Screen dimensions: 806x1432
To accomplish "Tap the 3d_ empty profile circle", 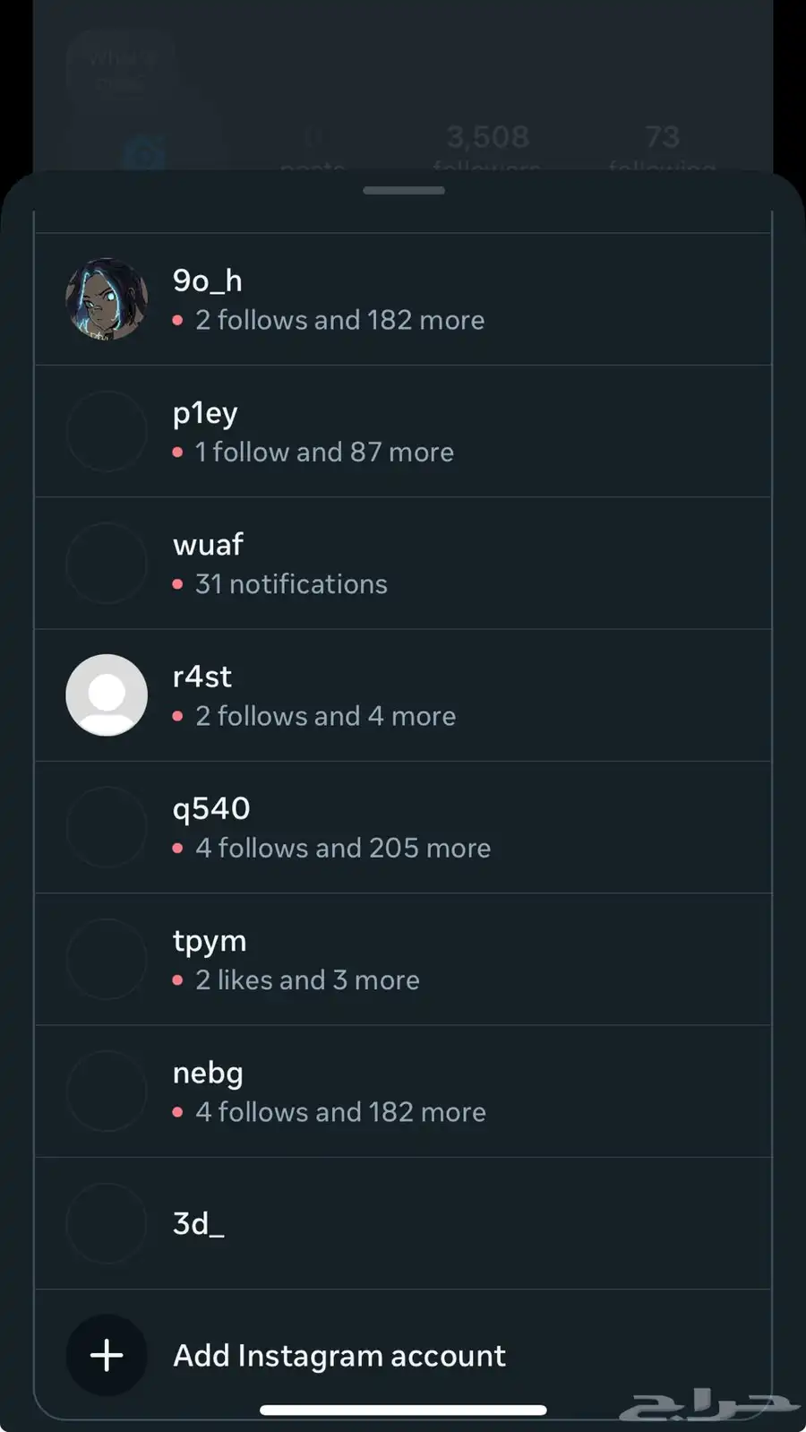I will (x=107, y=1223).
